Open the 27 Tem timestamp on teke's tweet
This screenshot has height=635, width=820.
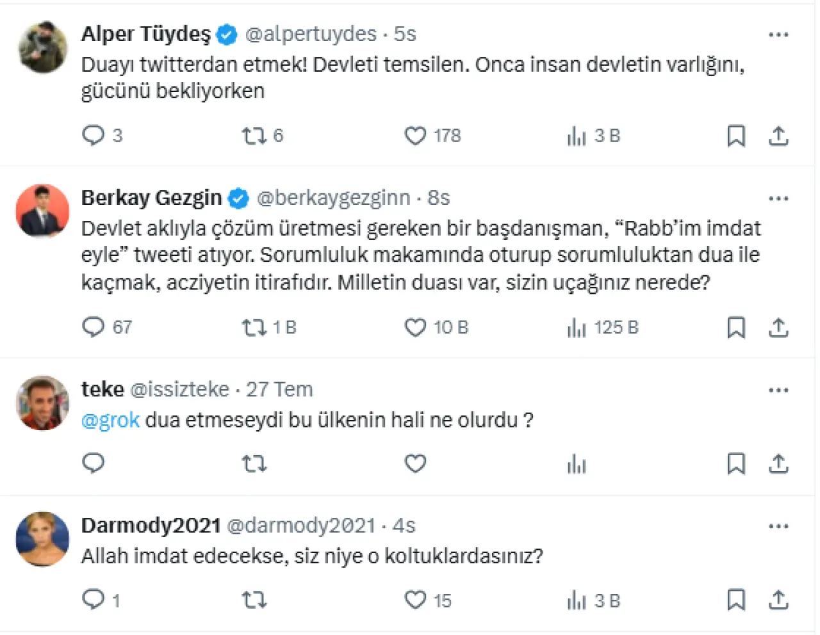279,389
